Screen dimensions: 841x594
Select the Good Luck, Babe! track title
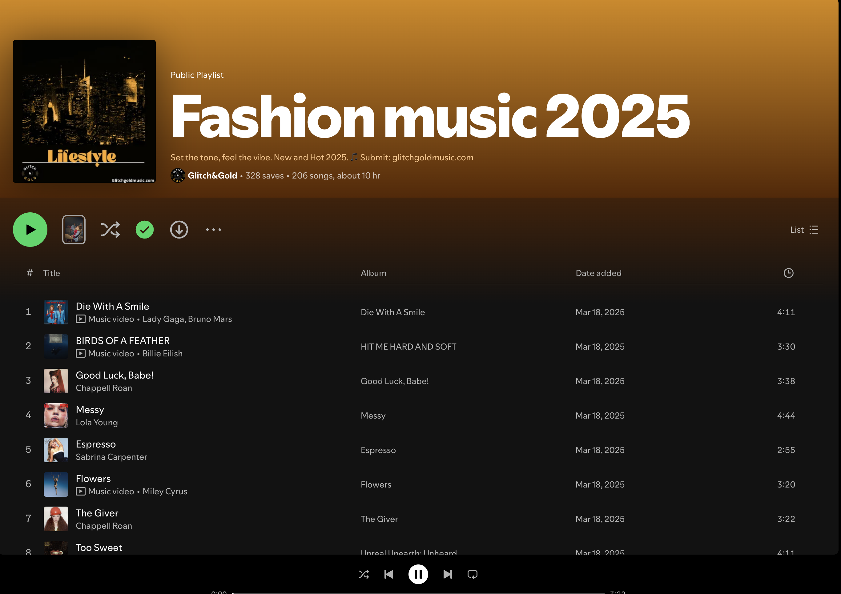[114, 375]
